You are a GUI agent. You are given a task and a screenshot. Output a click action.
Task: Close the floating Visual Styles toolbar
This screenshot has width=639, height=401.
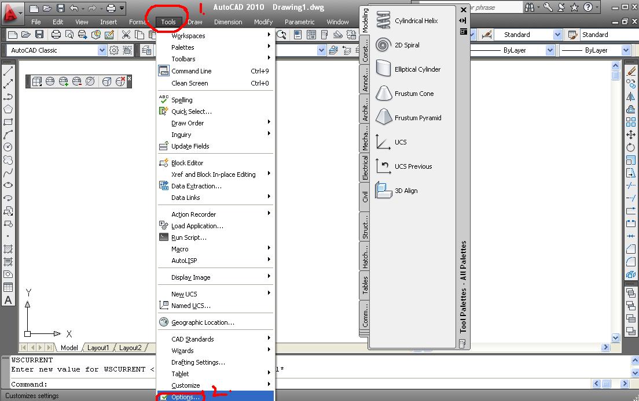(x=129, y=78)
